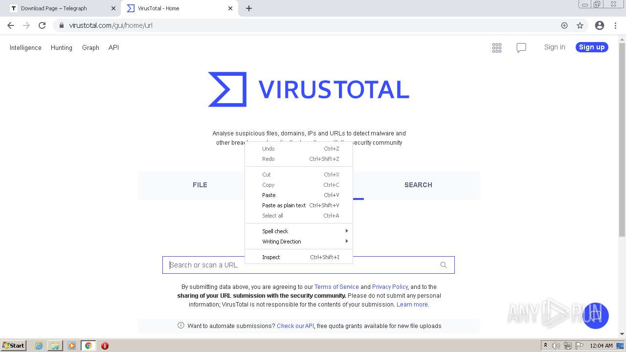
Task: Expand the Spell check submenu
Action: tap(299, 231)
